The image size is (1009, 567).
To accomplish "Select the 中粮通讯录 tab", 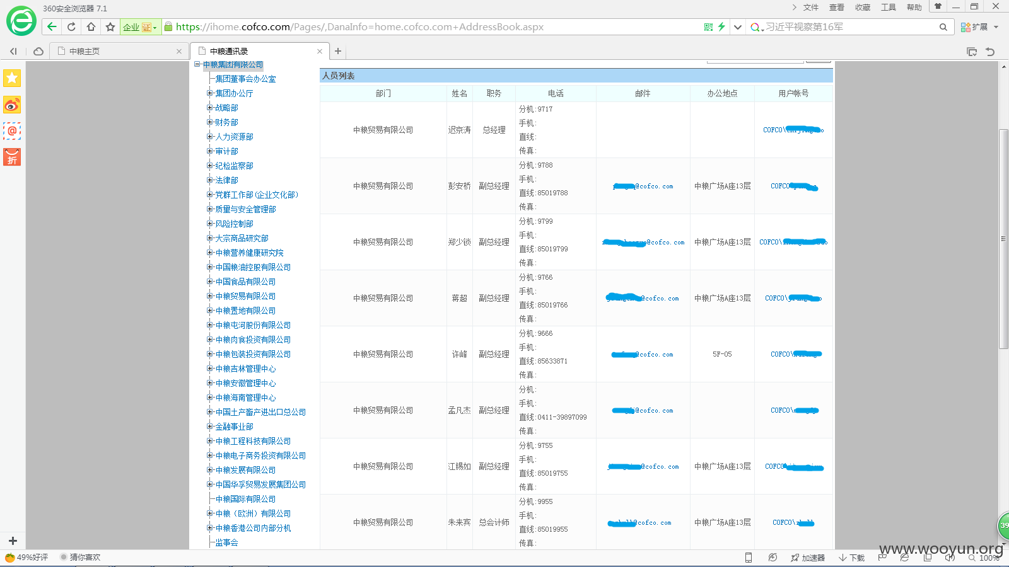I will point(259,51).
